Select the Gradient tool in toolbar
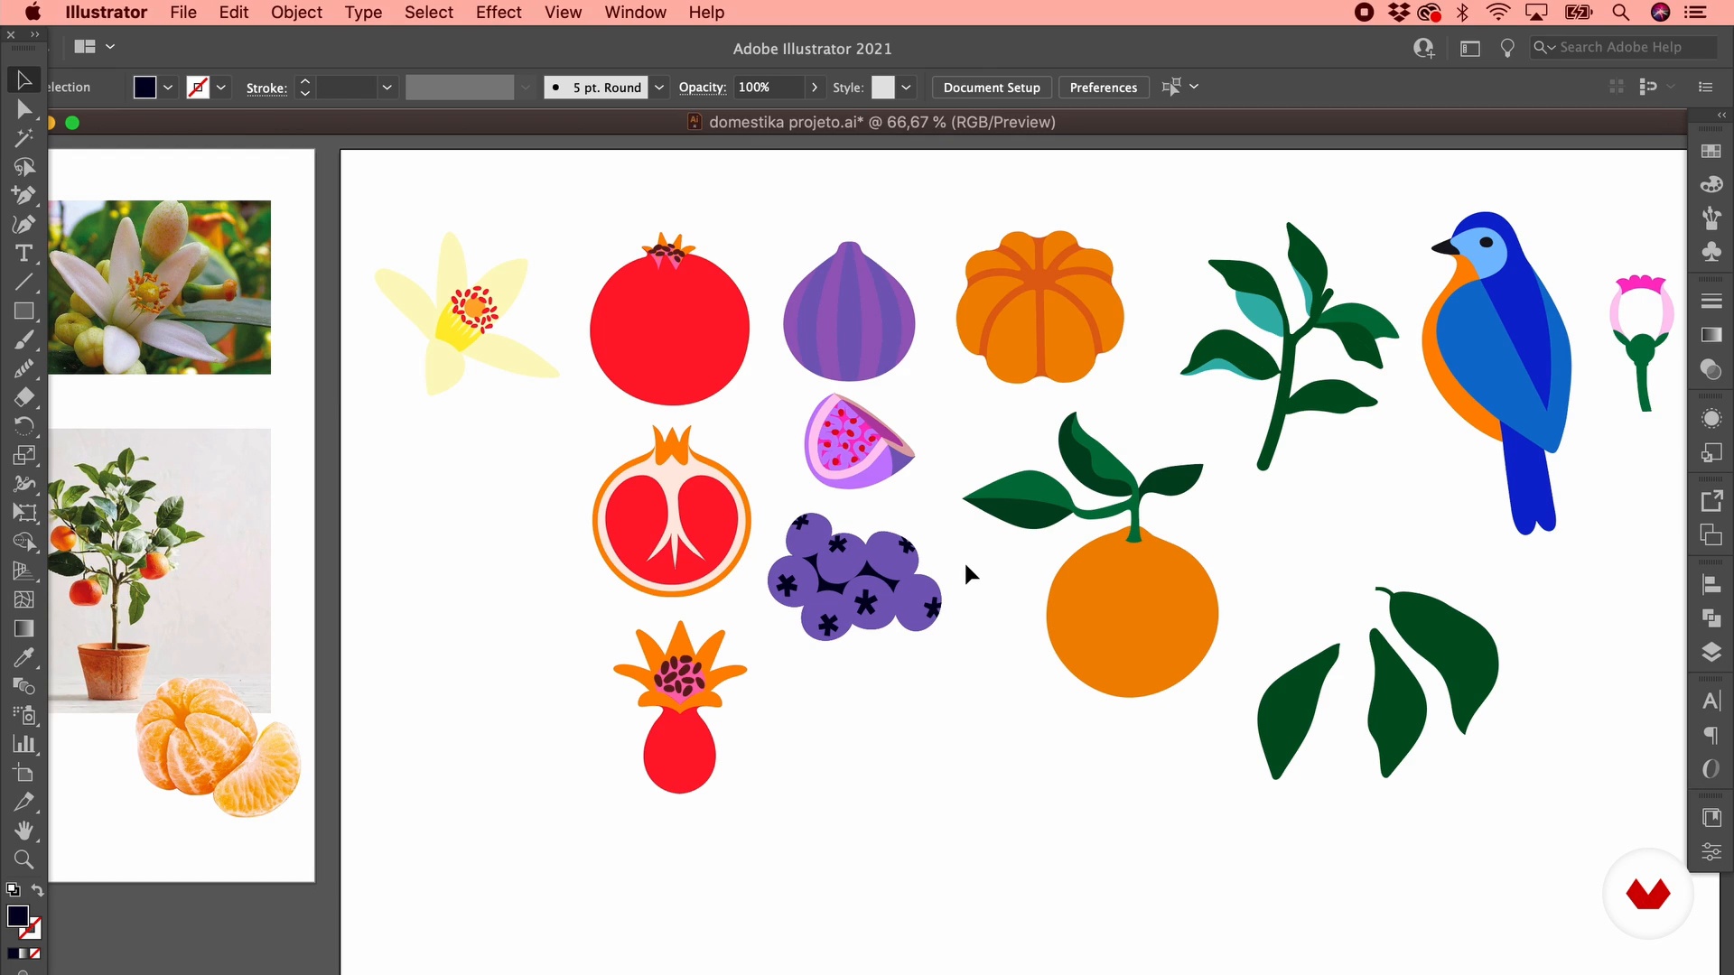The image size is (1734, 975). pos(24,628)
